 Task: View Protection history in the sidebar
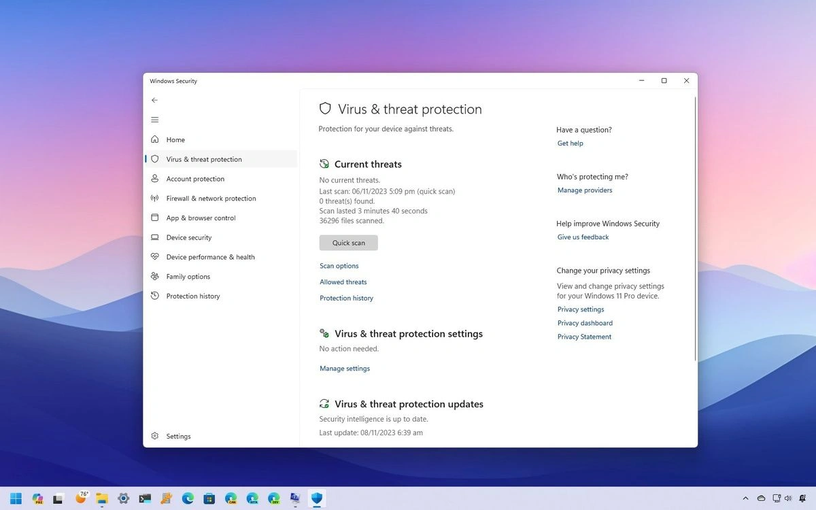click(x=194, y=296)
